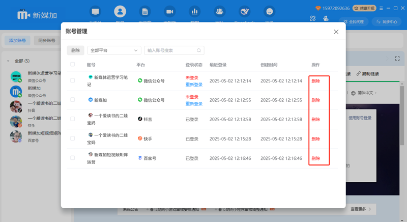Select 新媒体运营学习笔记 account in sidebar
The image size is (407, 222).
pyautogui.click(x=36, y=76)
